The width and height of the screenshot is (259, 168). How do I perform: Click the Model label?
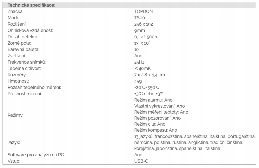(15, 18)
